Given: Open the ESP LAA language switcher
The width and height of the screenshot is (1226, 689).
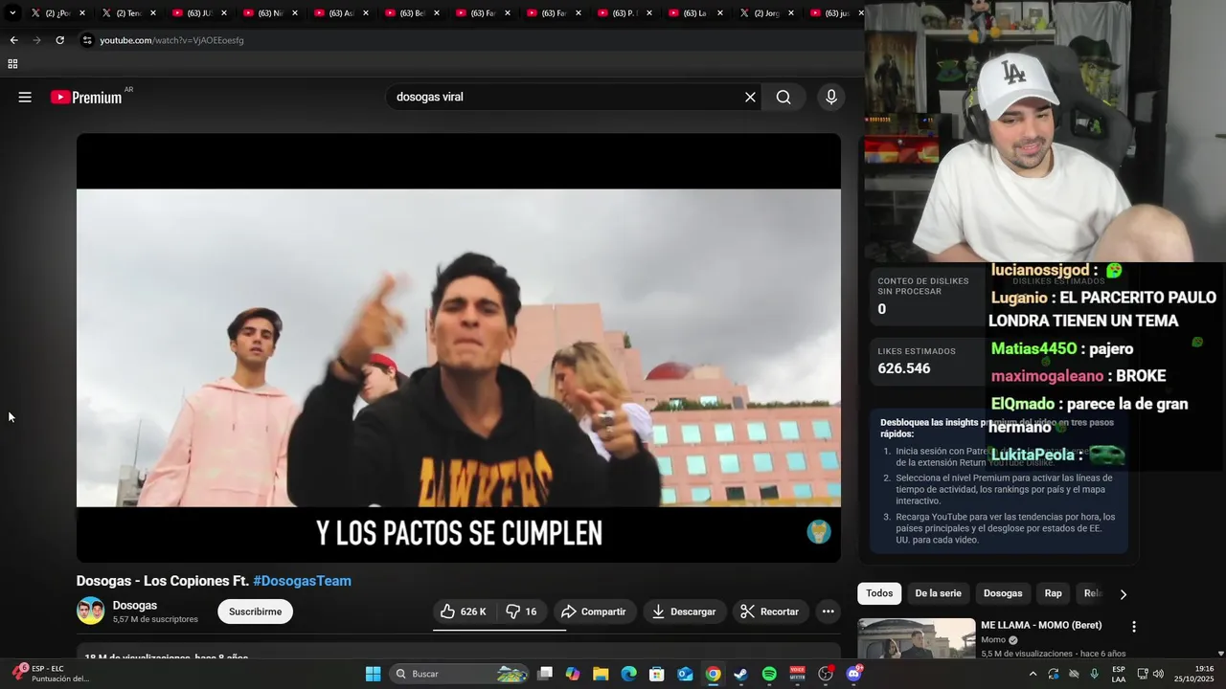Looking at the screenshot, I should pyautogui.click(x=1119, y=674).
